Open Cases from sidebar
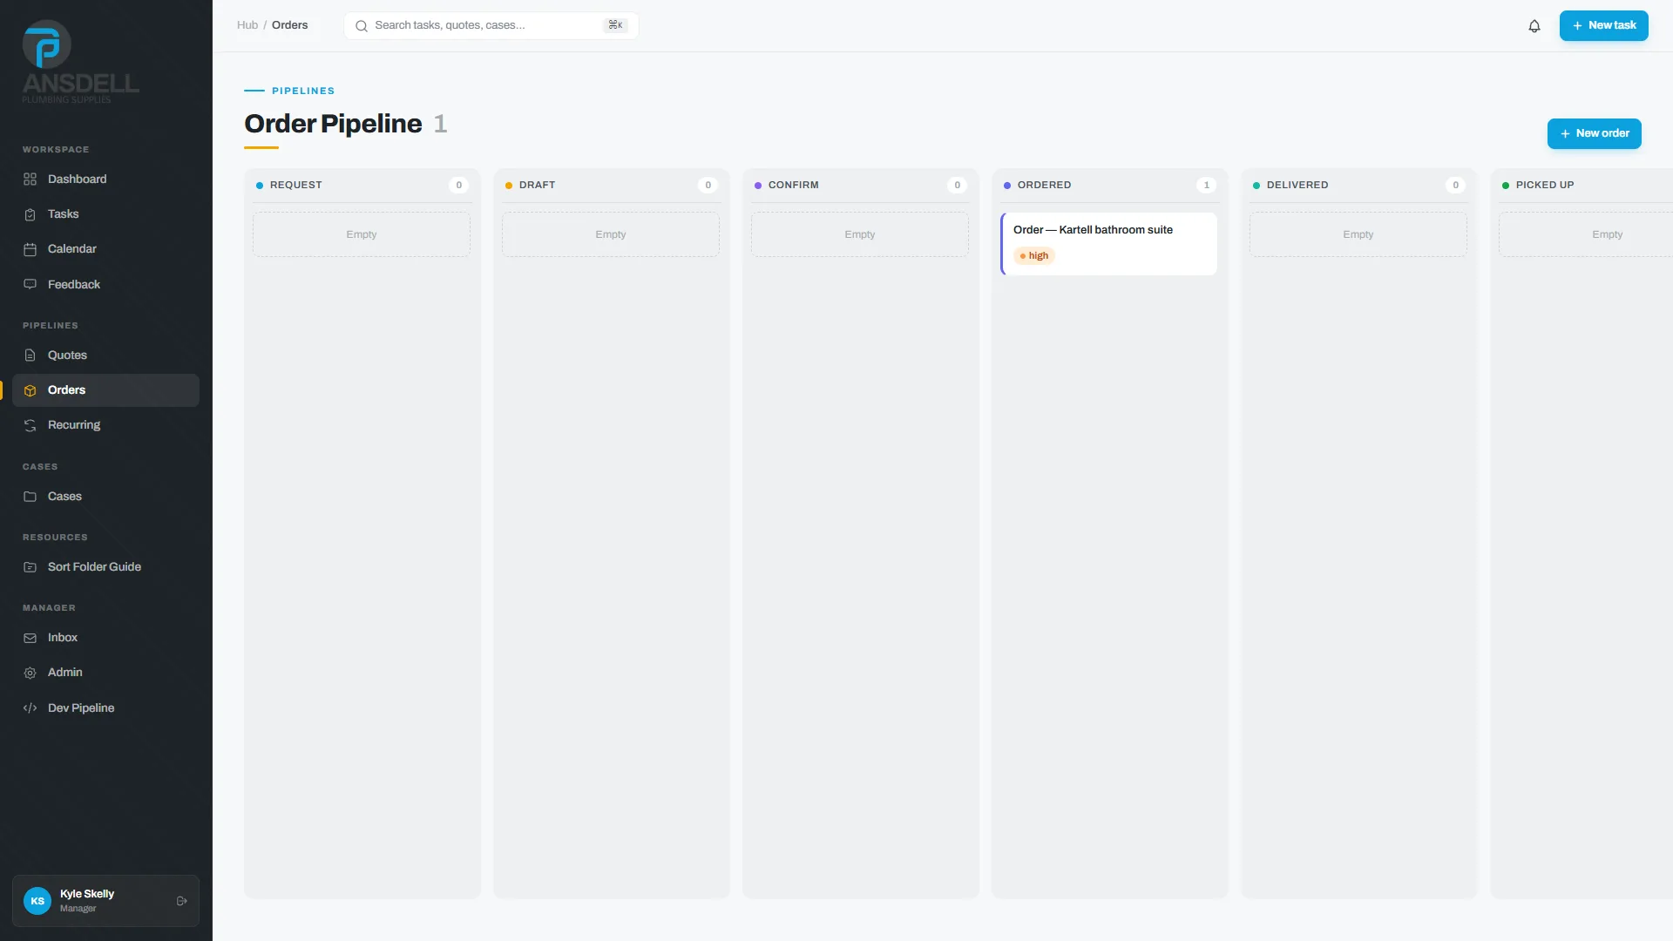This screenshot has width=1673, height=941. pos(105,497)
